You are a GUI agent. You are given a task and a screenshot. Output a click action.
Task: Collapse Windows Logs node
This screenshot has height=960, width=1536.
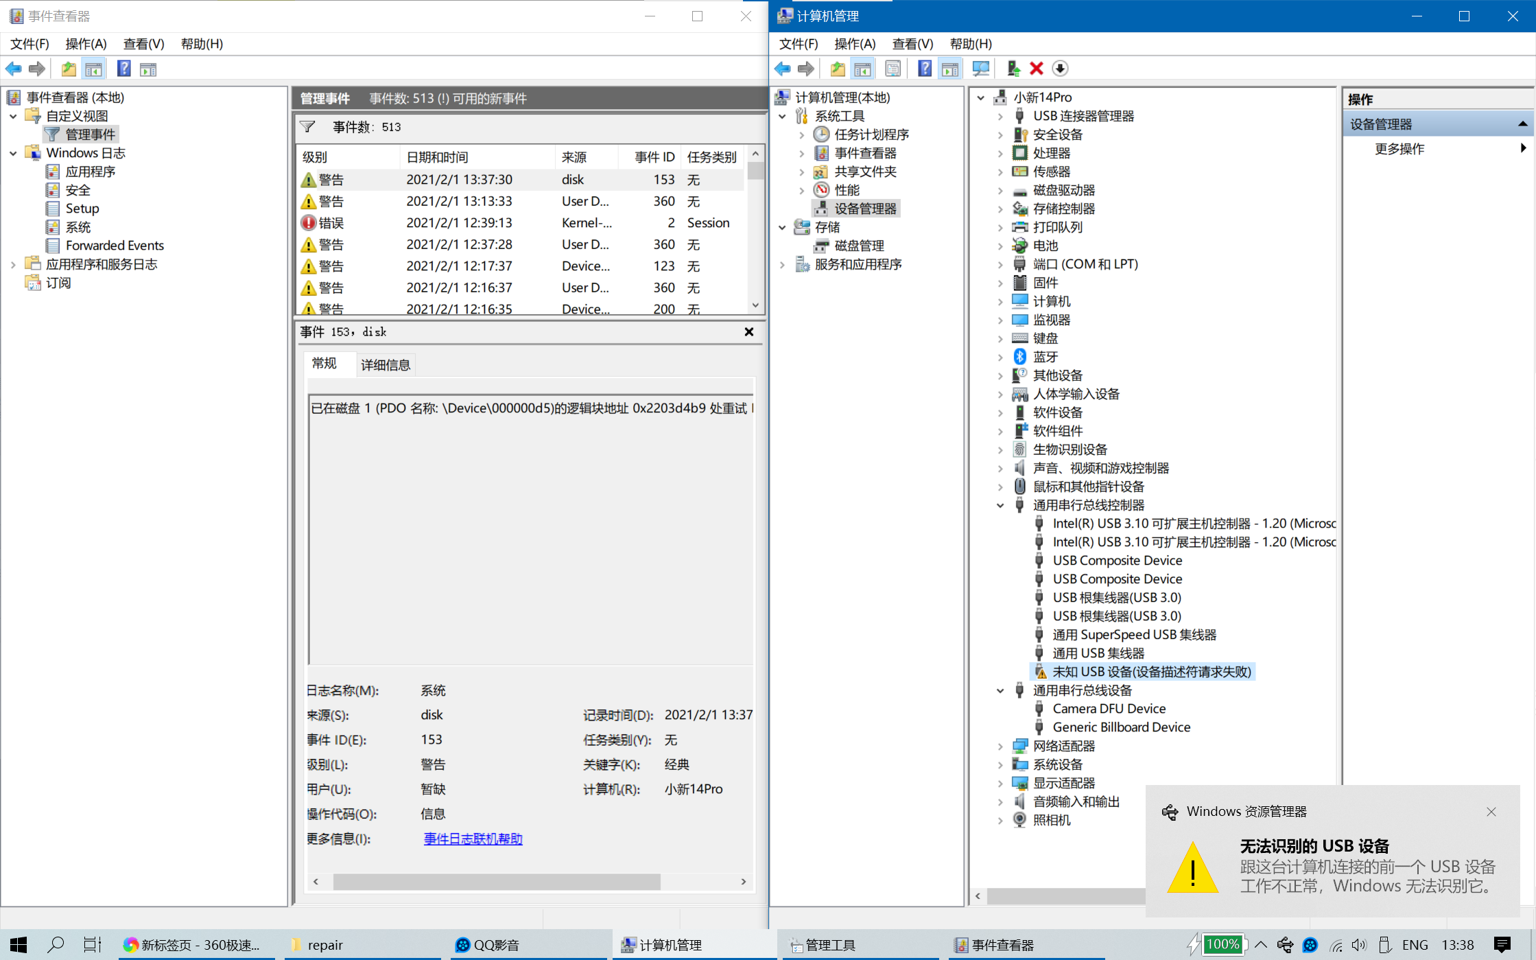[x=13, y=153]
